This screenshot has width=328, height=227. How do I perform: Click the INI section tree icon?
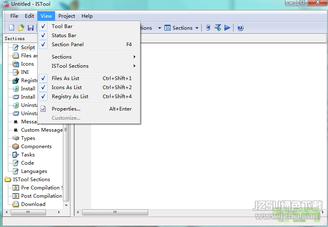tap(16, 72)
